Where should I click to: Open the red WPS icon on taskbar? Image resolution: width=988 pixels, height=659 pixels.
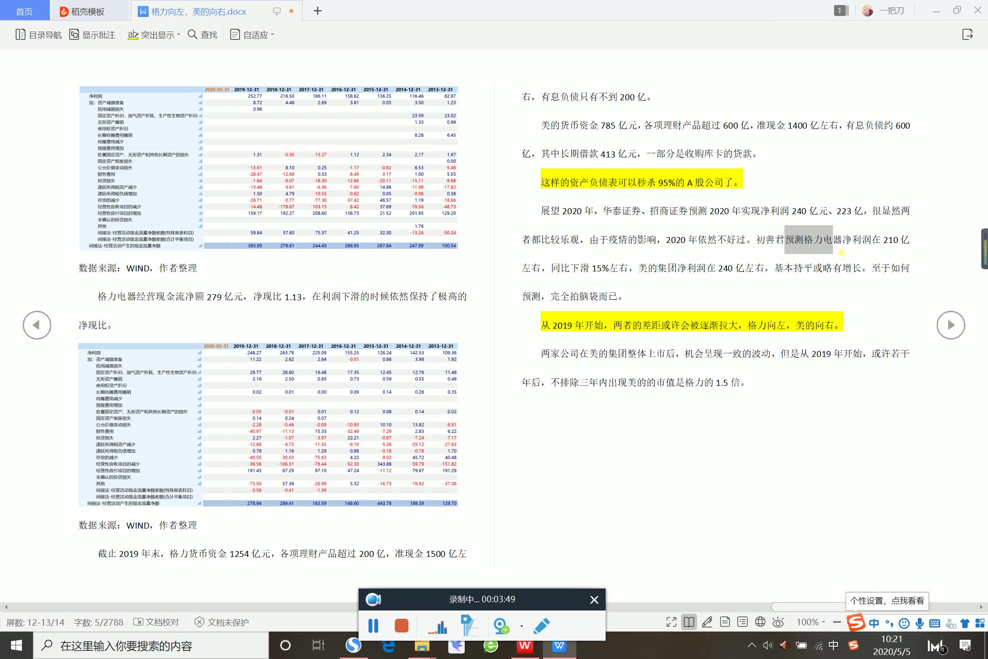(525, 646)
